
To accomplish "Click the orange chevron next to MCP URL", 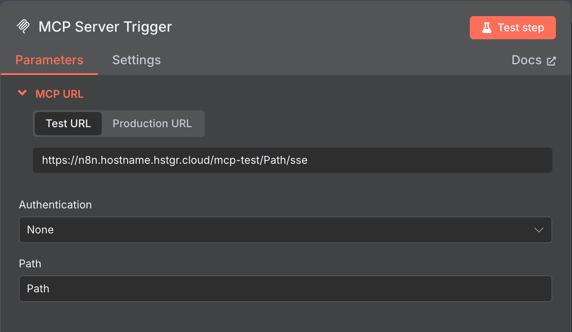I will pos(22,93).
